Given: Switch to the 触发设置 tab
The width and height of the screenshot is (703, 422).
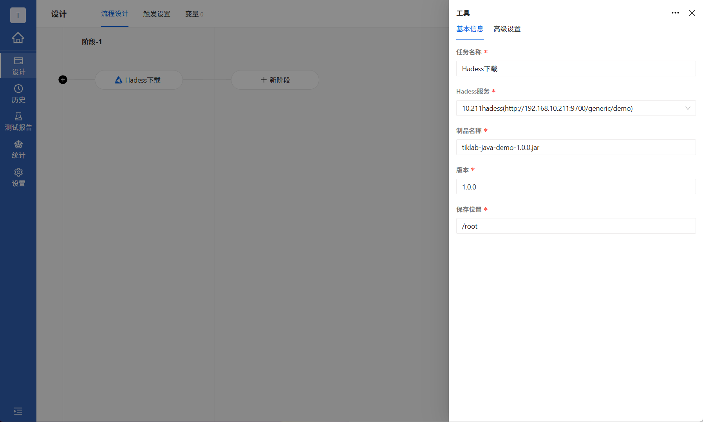Looking at the screenshot, I should coord(157,14).
